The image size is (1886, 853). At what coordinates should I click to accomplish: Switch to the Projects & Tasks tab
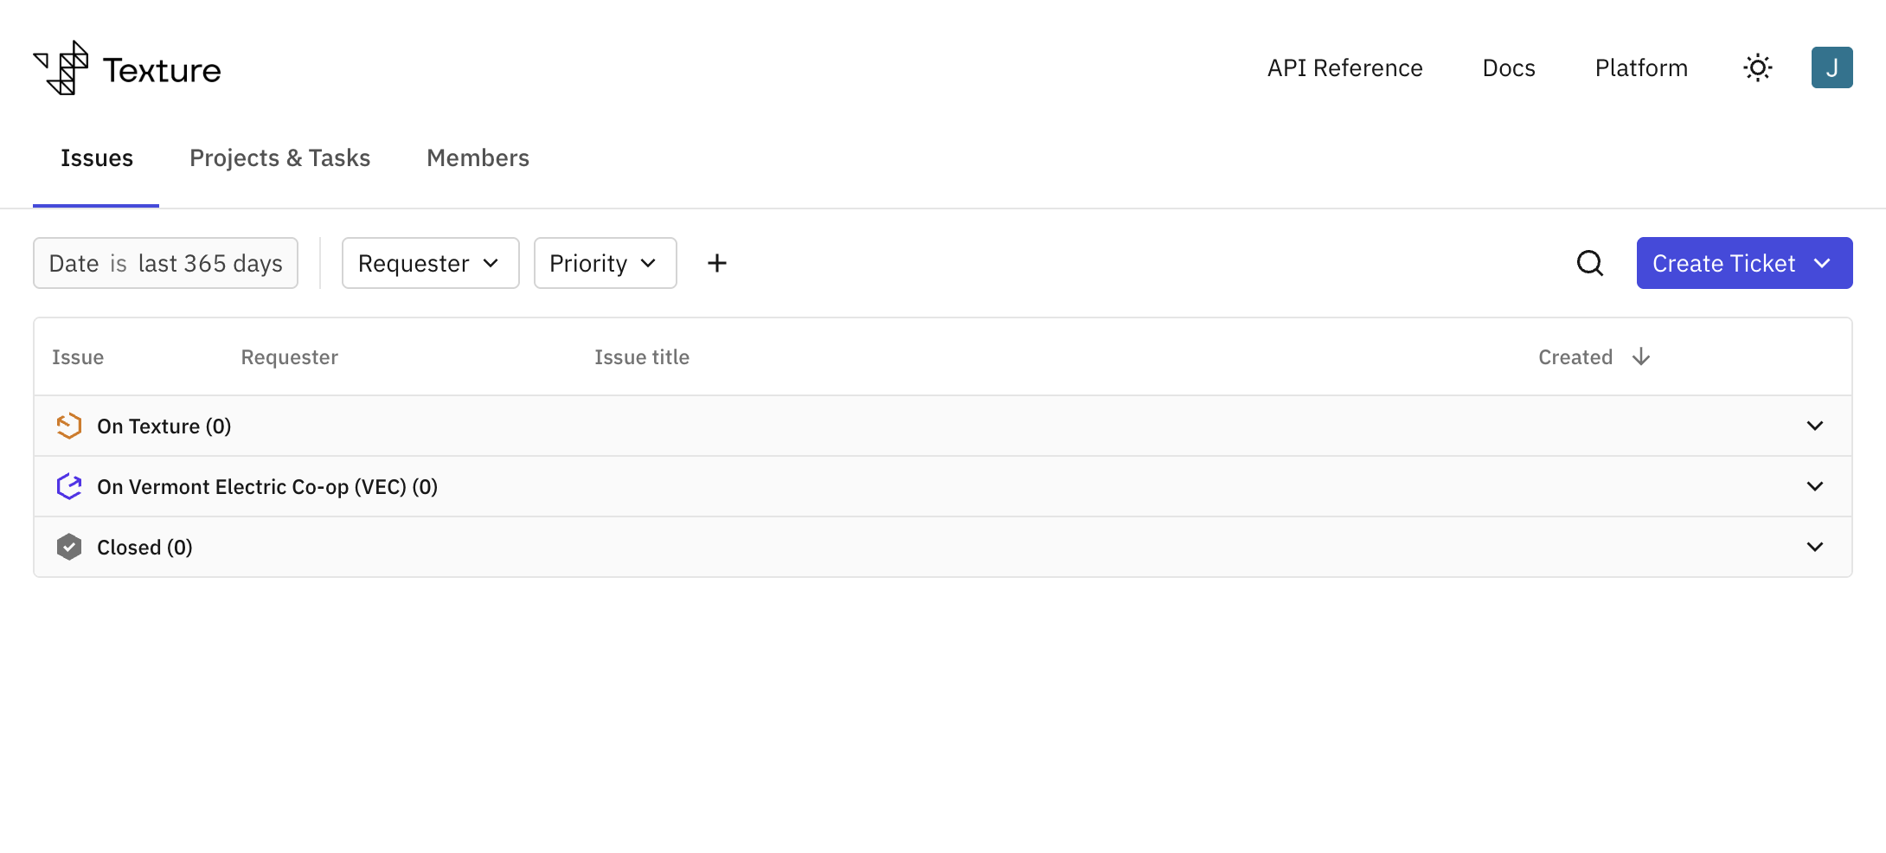(279, 157)
